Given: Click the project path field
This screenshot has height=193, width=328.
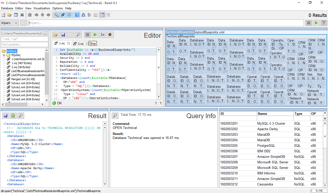Looking at the screenshot, I should [x=22, y=33].
